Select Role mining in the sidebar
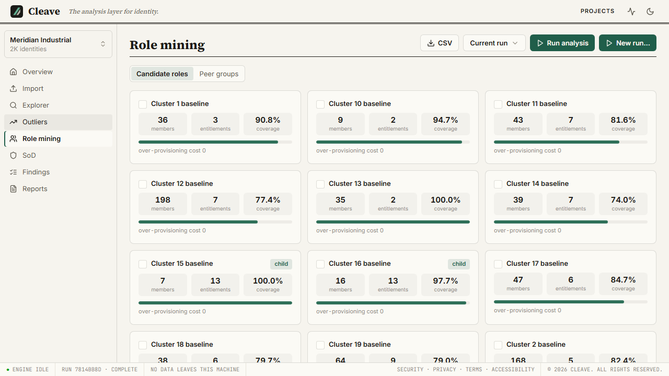 click(x=58, y=139)
